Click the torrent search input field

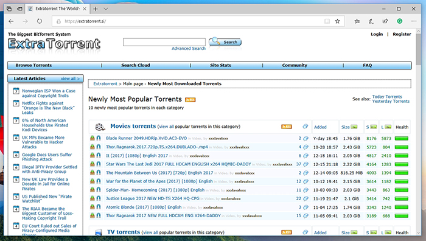click(164, 42)
